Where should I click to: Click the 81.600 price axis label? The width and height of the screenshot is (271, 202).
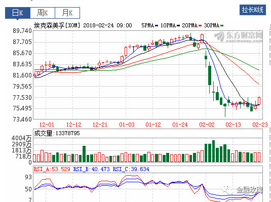coord(22,75)
